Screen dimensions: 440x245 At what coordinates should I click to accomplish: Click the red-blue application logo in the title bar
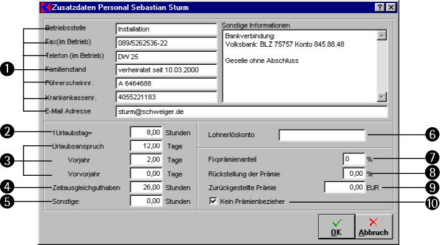[x=45, y=7]
